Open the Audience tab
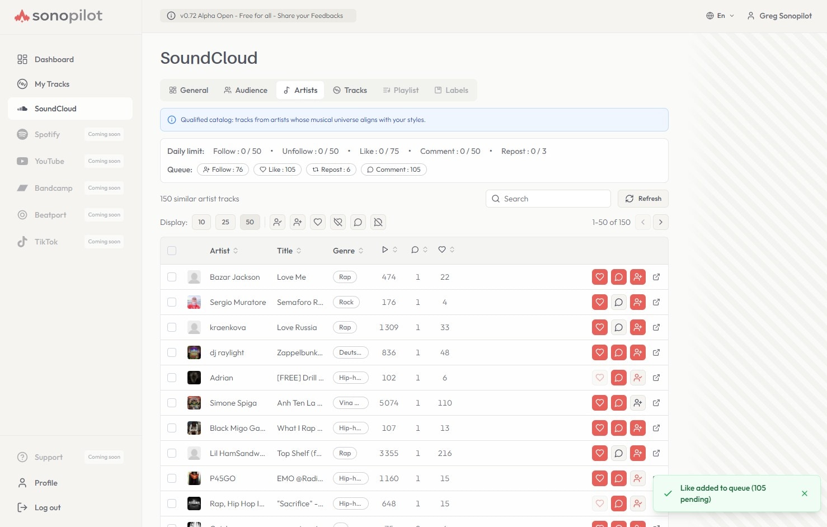This screenshot has width=827, height=527. pyautogui.click(x=245, y=90)
